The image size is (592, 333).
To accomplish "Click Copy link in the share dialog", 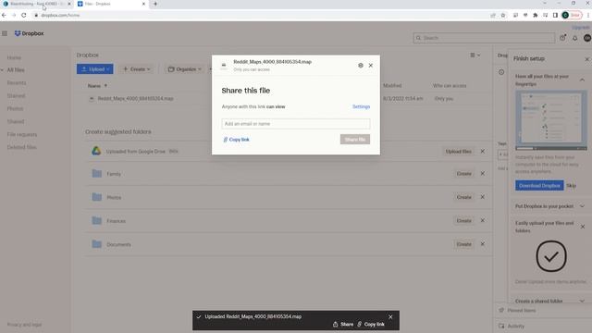I will [x=237, y=140].
